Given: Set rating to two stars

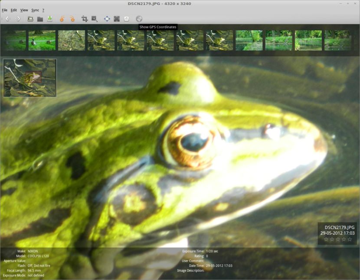Looking at the screenshot, I should (332, 239).
